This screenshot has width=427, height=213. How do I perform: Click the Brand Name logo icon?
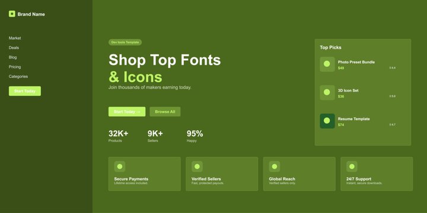(x=12, y=14)
